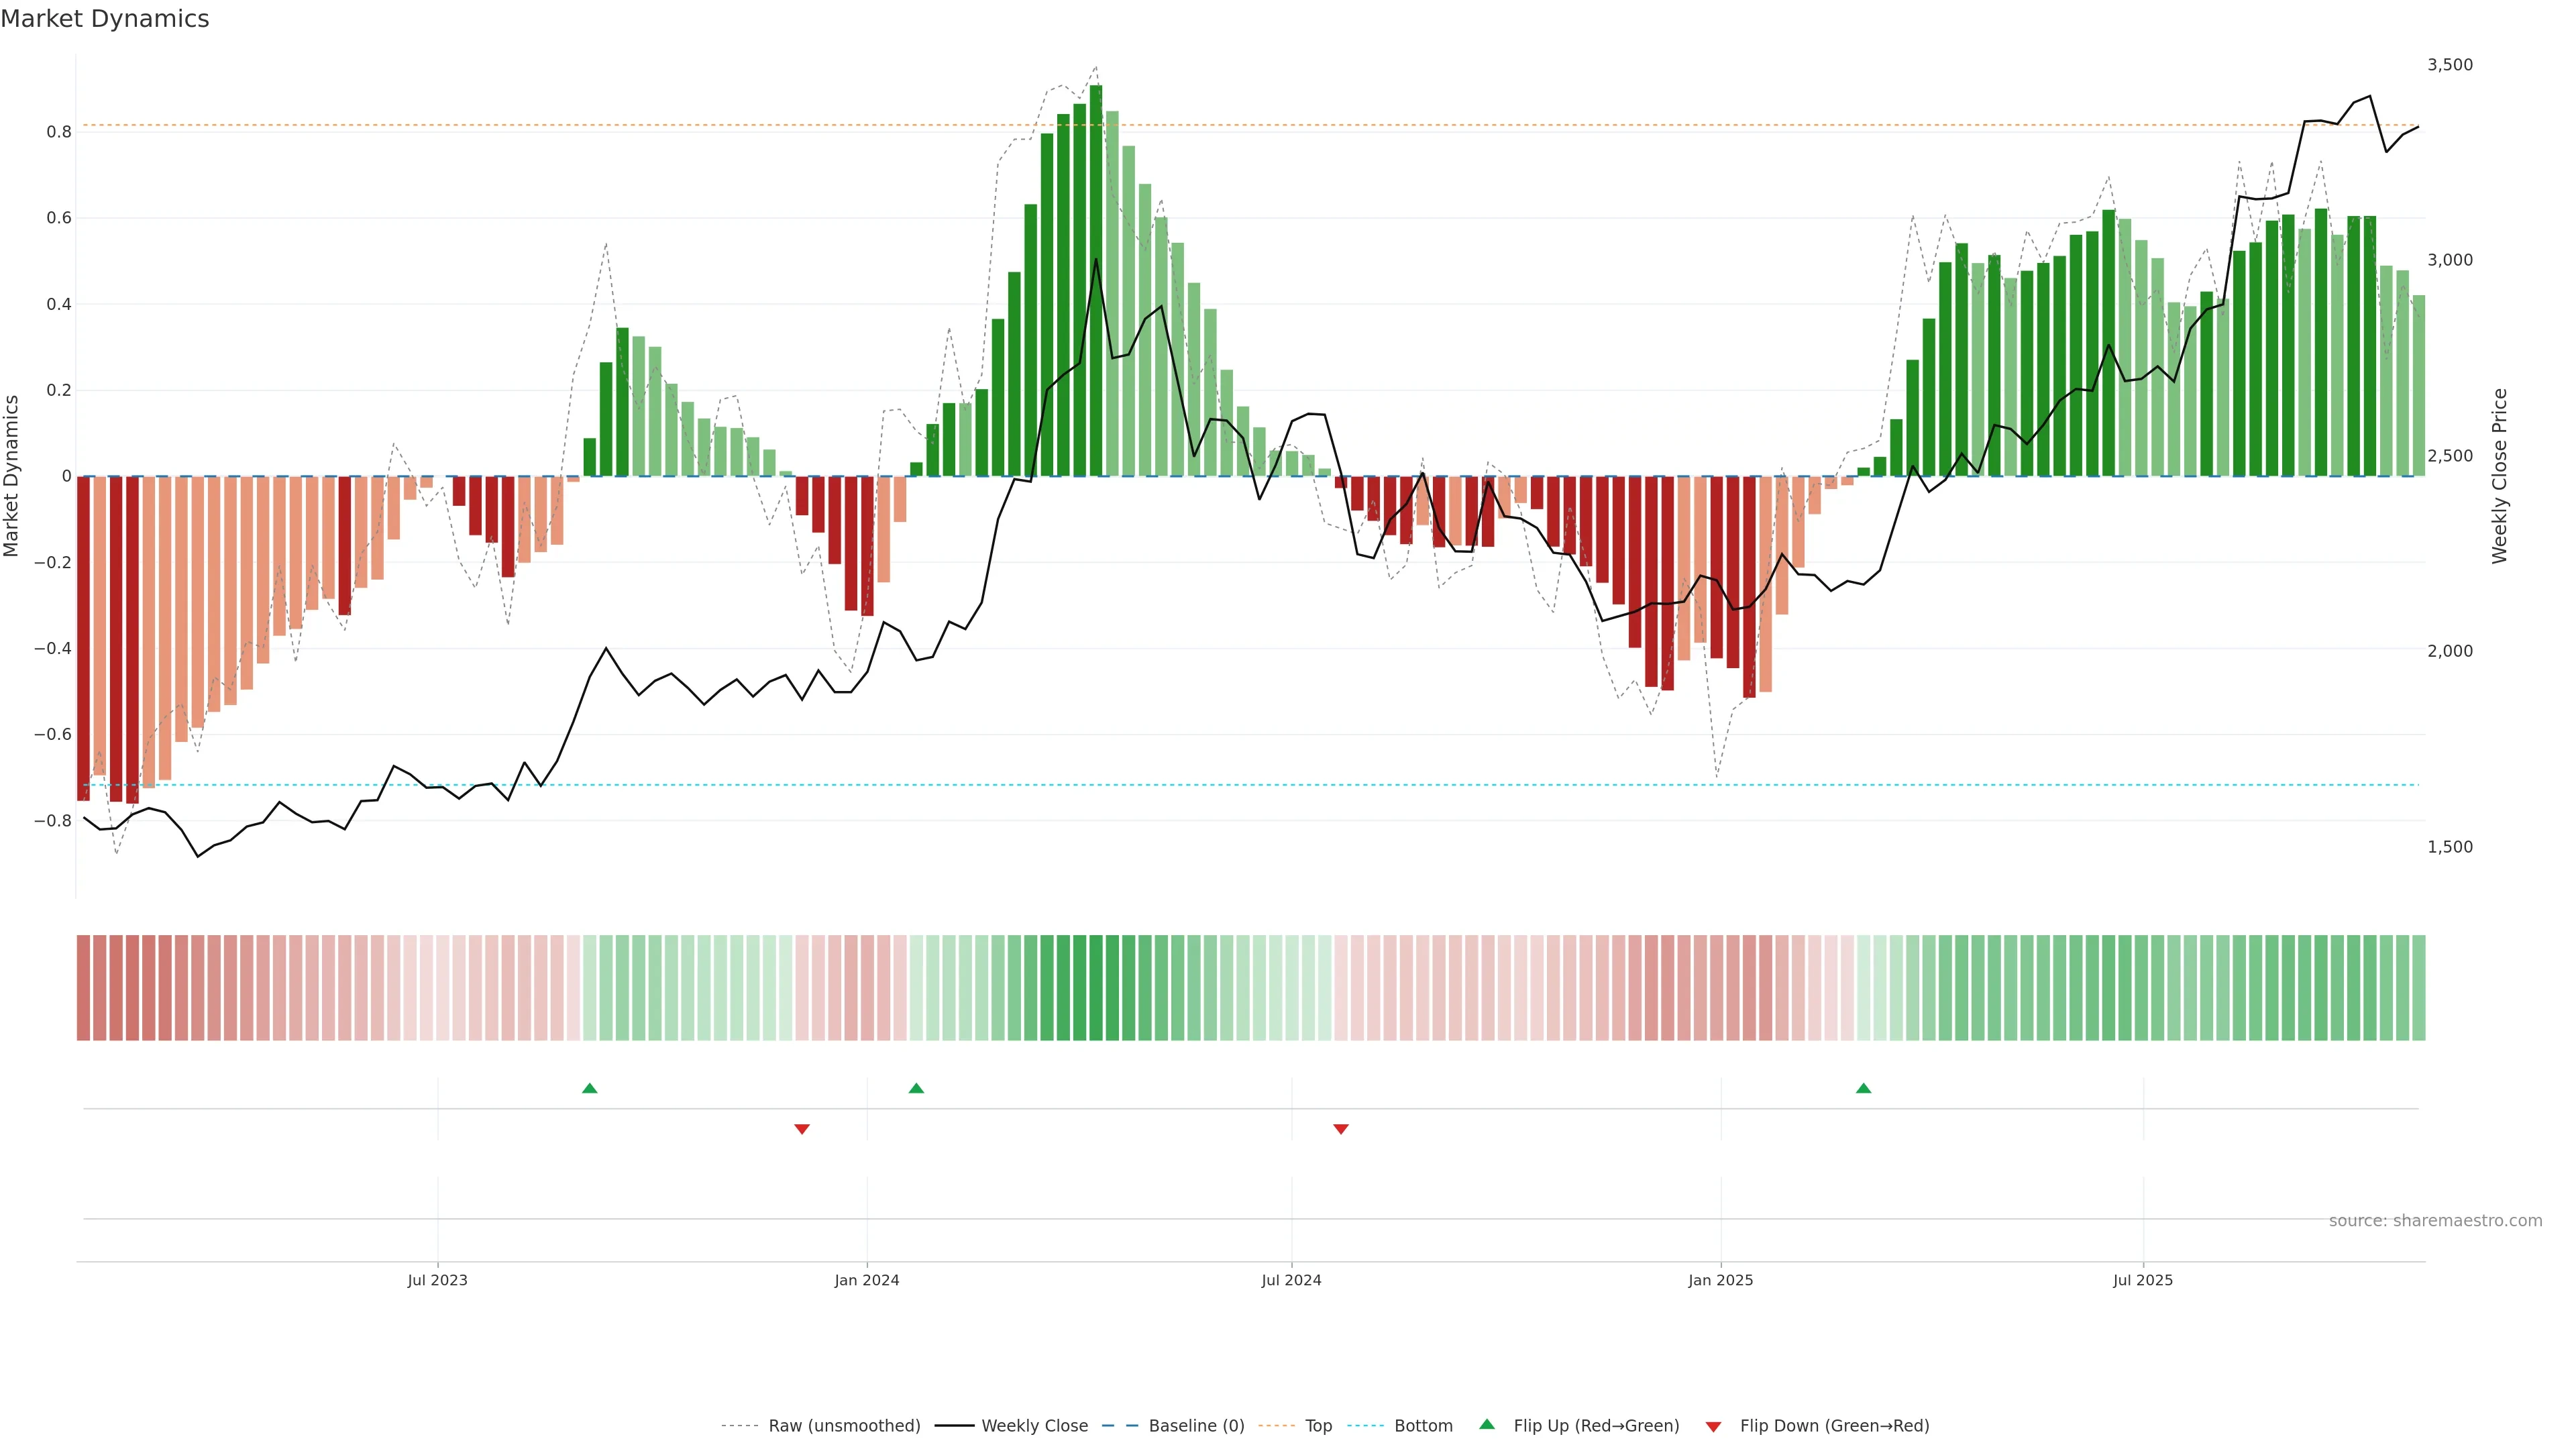This screenshot has width=2576, height=1449.
Task: Toggle the Top legend entry
Action: coord(1318,1426)
